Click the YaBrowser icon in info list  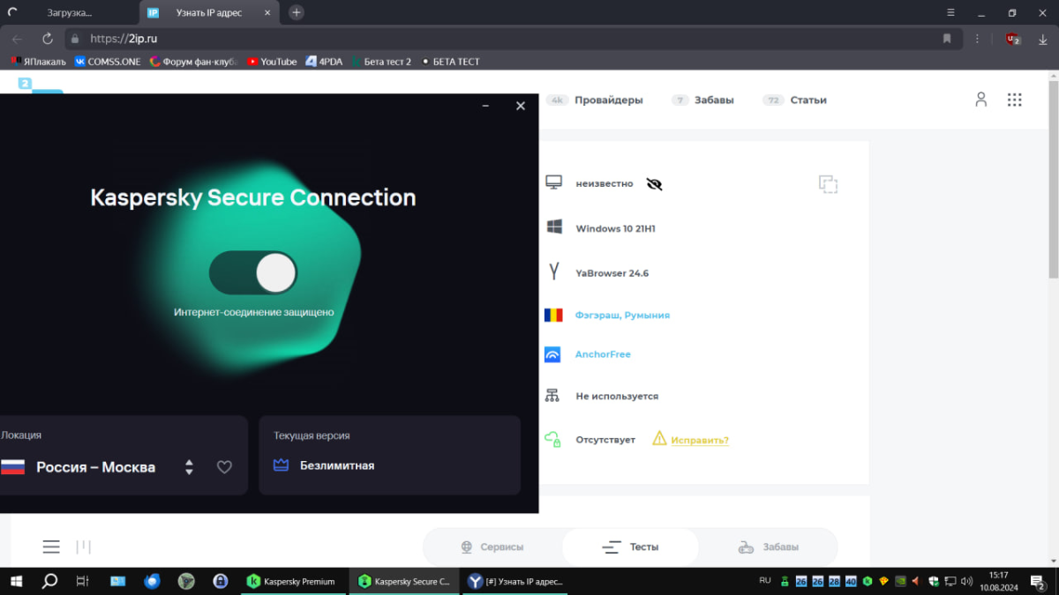554,272
